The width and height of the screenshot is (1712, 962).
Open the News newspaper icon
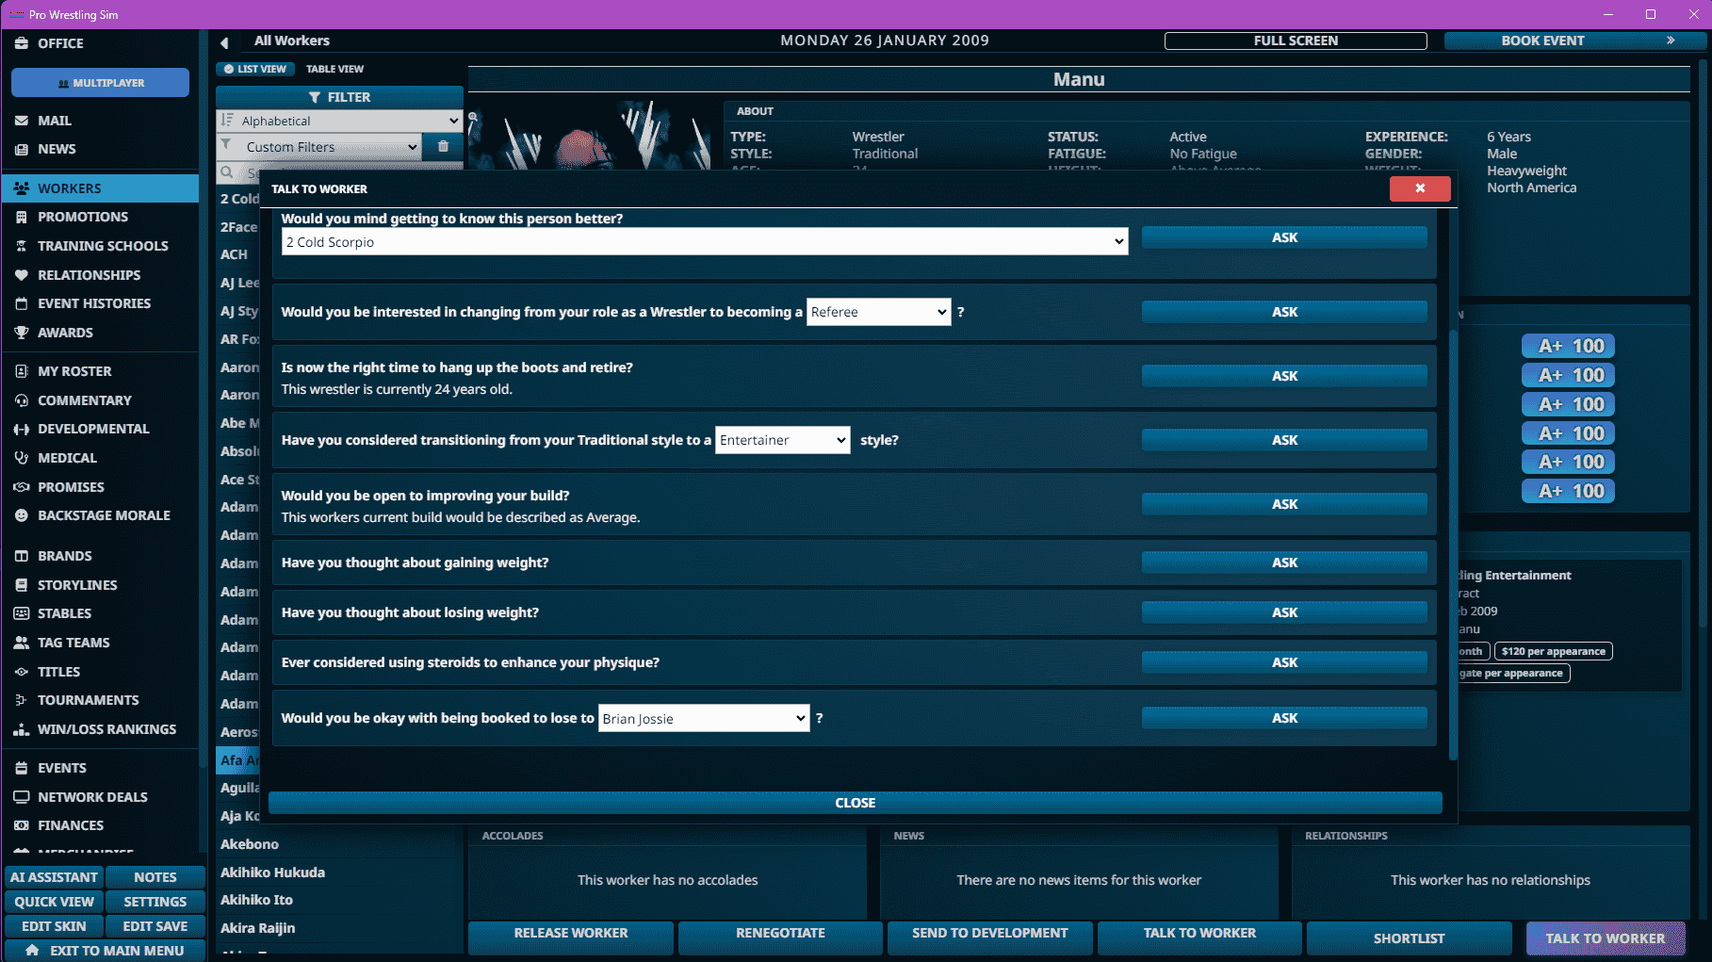tap(22, 149)
